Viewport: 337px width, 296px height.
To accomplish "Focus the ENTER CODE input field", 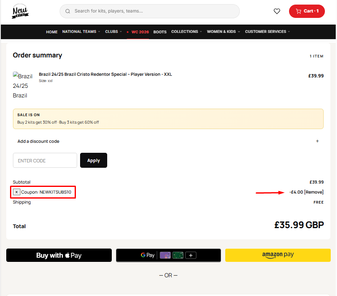I will click(45, 160).
